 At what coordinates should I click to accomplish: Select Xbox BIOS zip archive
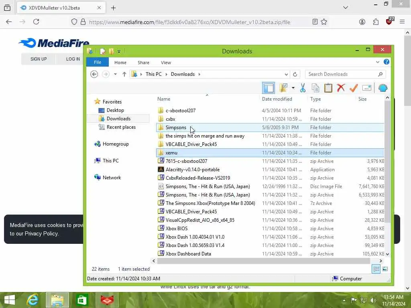(177, 228)
